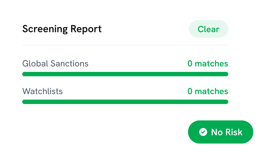Click the Global Sanctions label
This screenshot has width=266, height=162.
(x=55, y=63)
